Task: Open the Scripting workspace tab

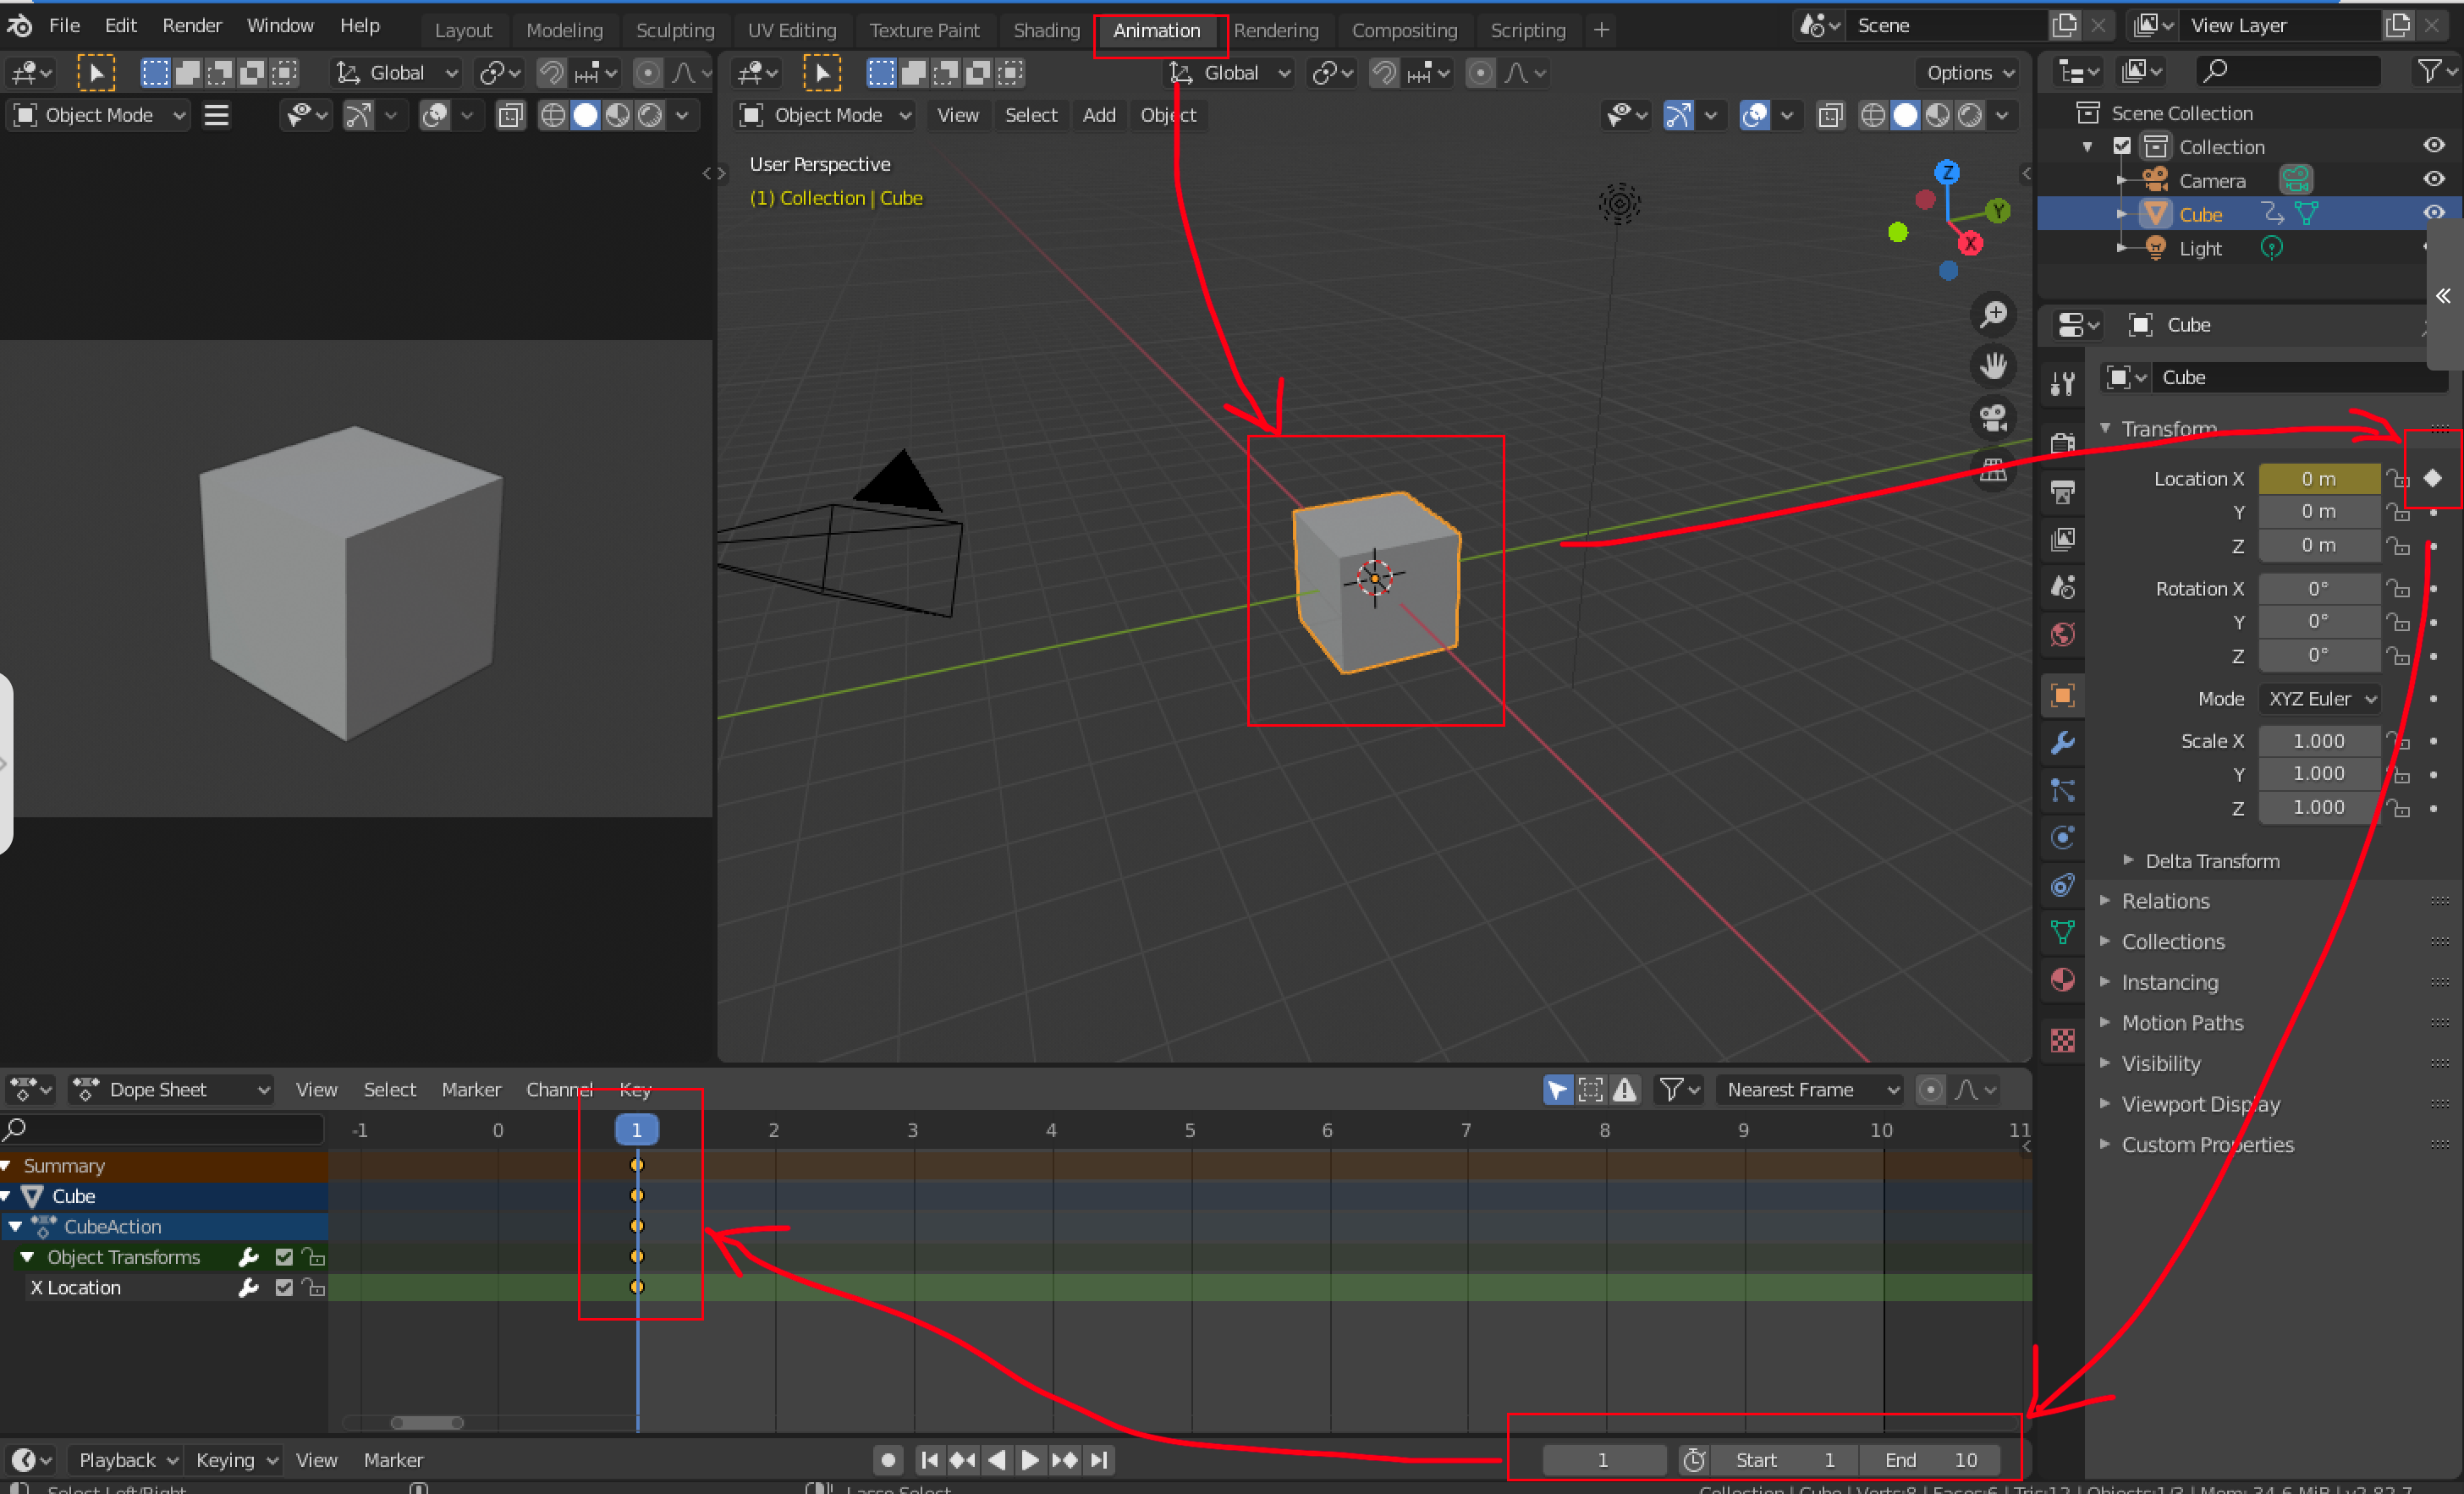Action: pyautogui.click(x=1527, y=30)
